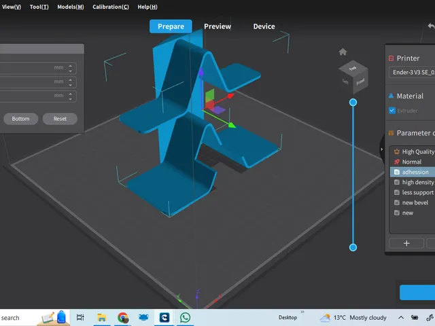The height and width of the screenshot is (326, 435).
Task: Open the Ender-3 V3 SE printer dropdown
Action: pyautogui.click(x=412, y=73)
